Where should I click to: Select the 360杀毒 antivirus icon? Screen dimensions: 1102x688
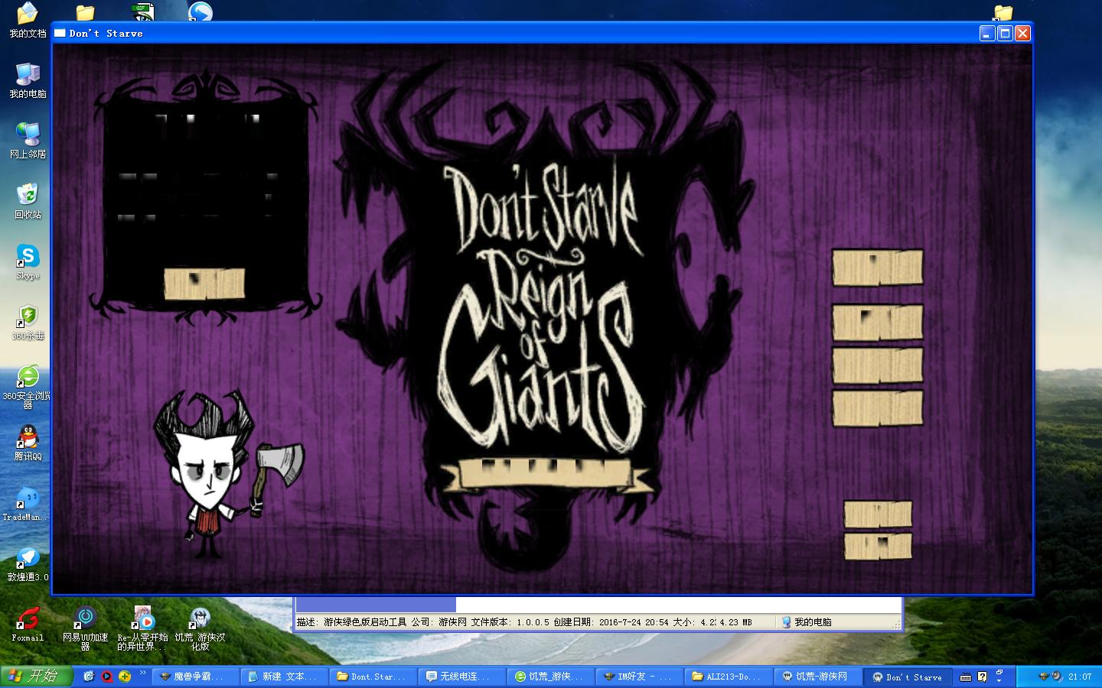(x=28, y=323)
